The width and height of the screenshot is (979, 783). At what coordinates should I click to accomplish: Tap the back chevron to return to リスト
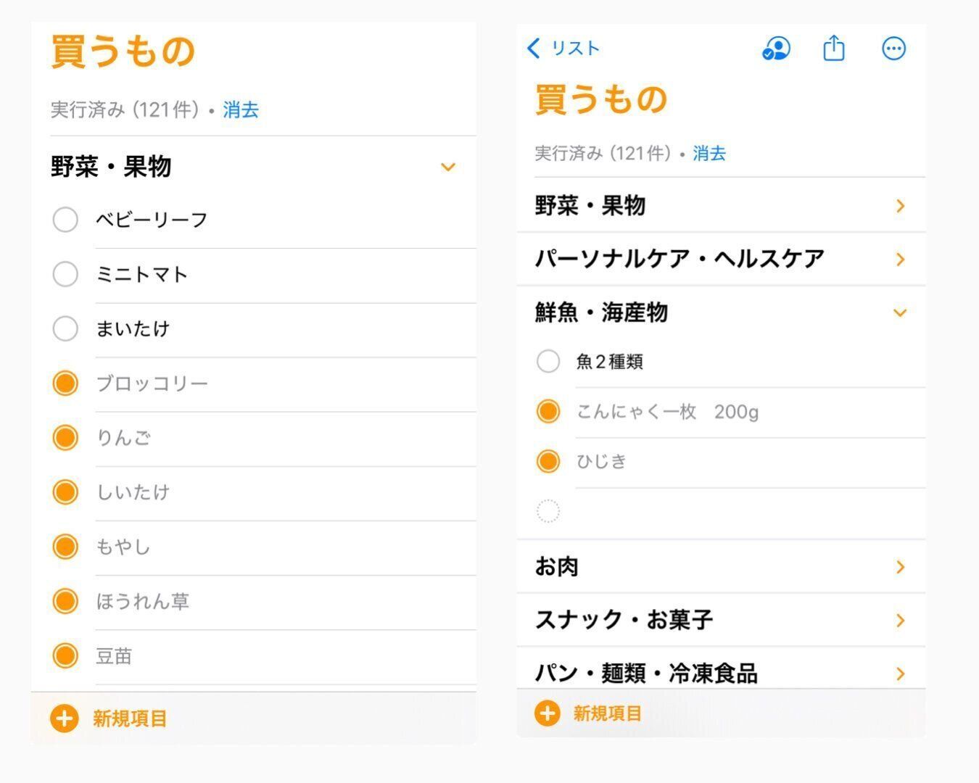tap(533, 48)
